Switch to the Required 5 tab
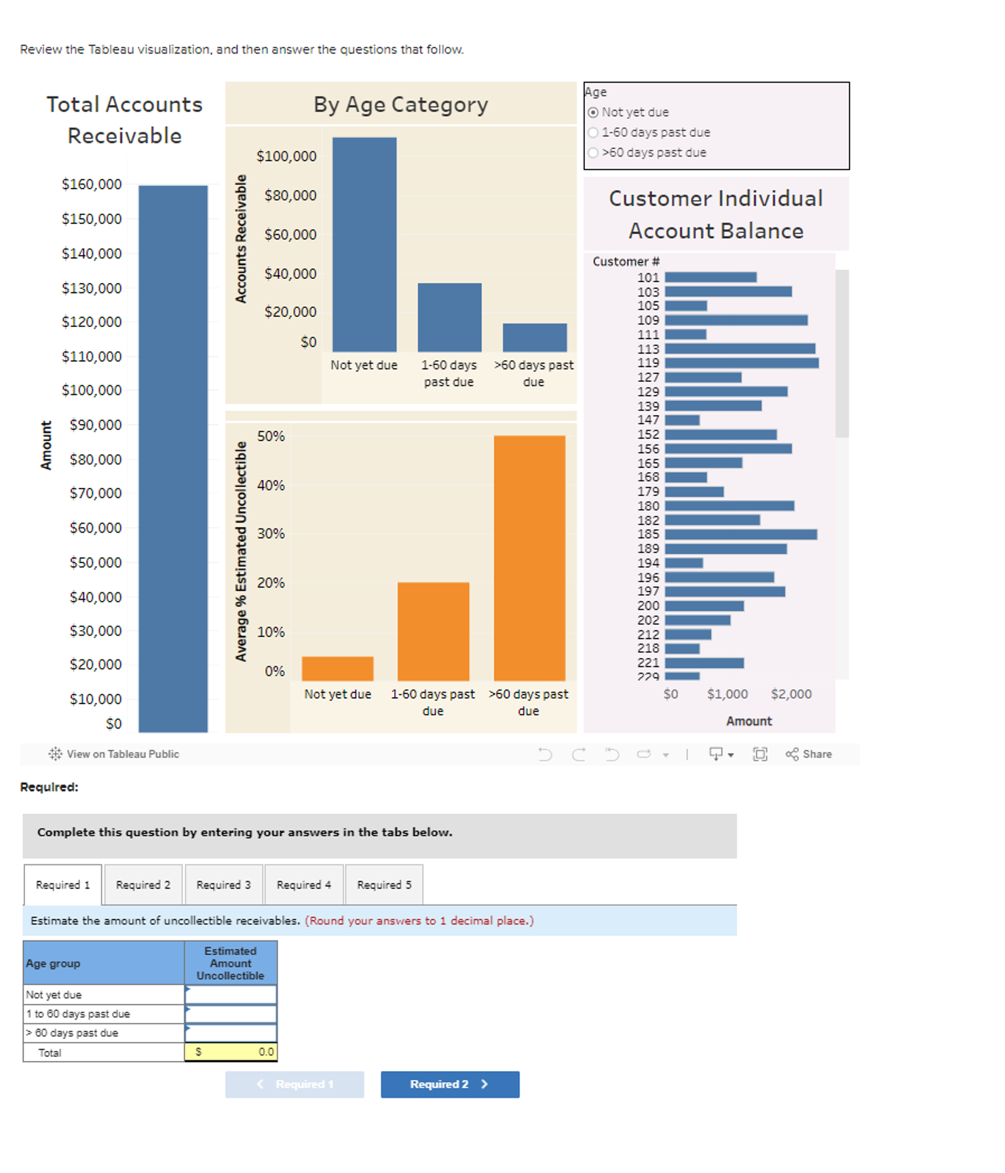This screenshot has height=1173, width=1005. [x=384, y=885]
